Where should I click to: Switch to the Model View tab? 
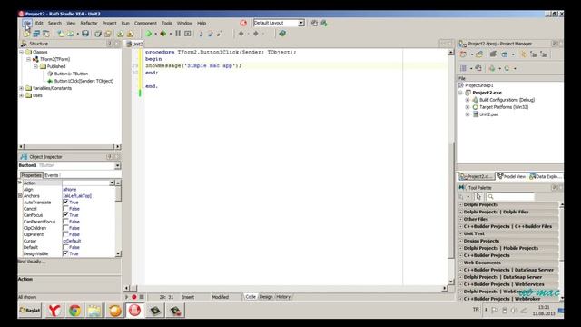(511, 177)
